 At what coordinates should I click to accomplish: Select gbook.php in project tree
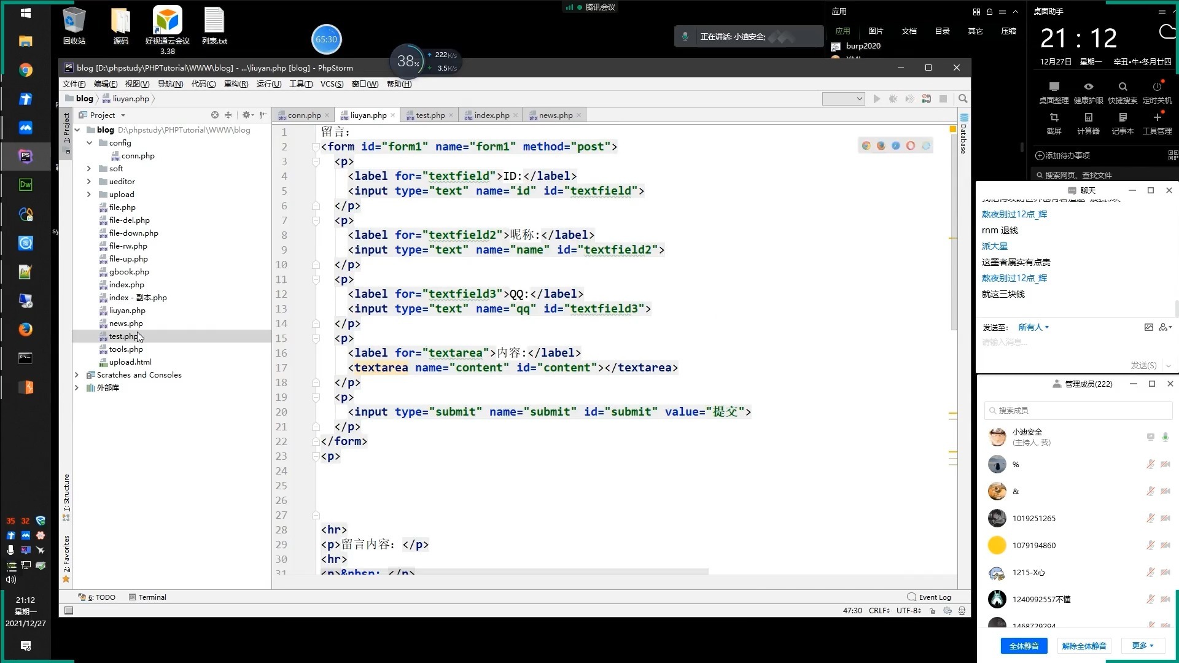[x=129, y=271]
